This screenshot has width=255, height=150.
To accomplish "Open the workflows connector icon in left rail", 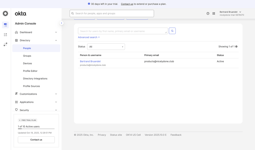I will (5, 44).
